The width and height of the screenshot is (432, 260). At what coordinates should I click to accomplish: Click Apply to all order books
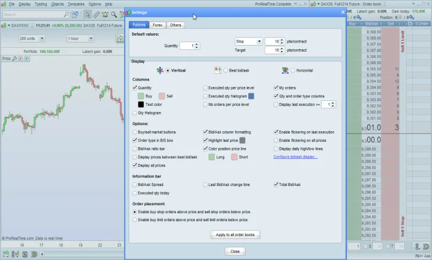236,235
